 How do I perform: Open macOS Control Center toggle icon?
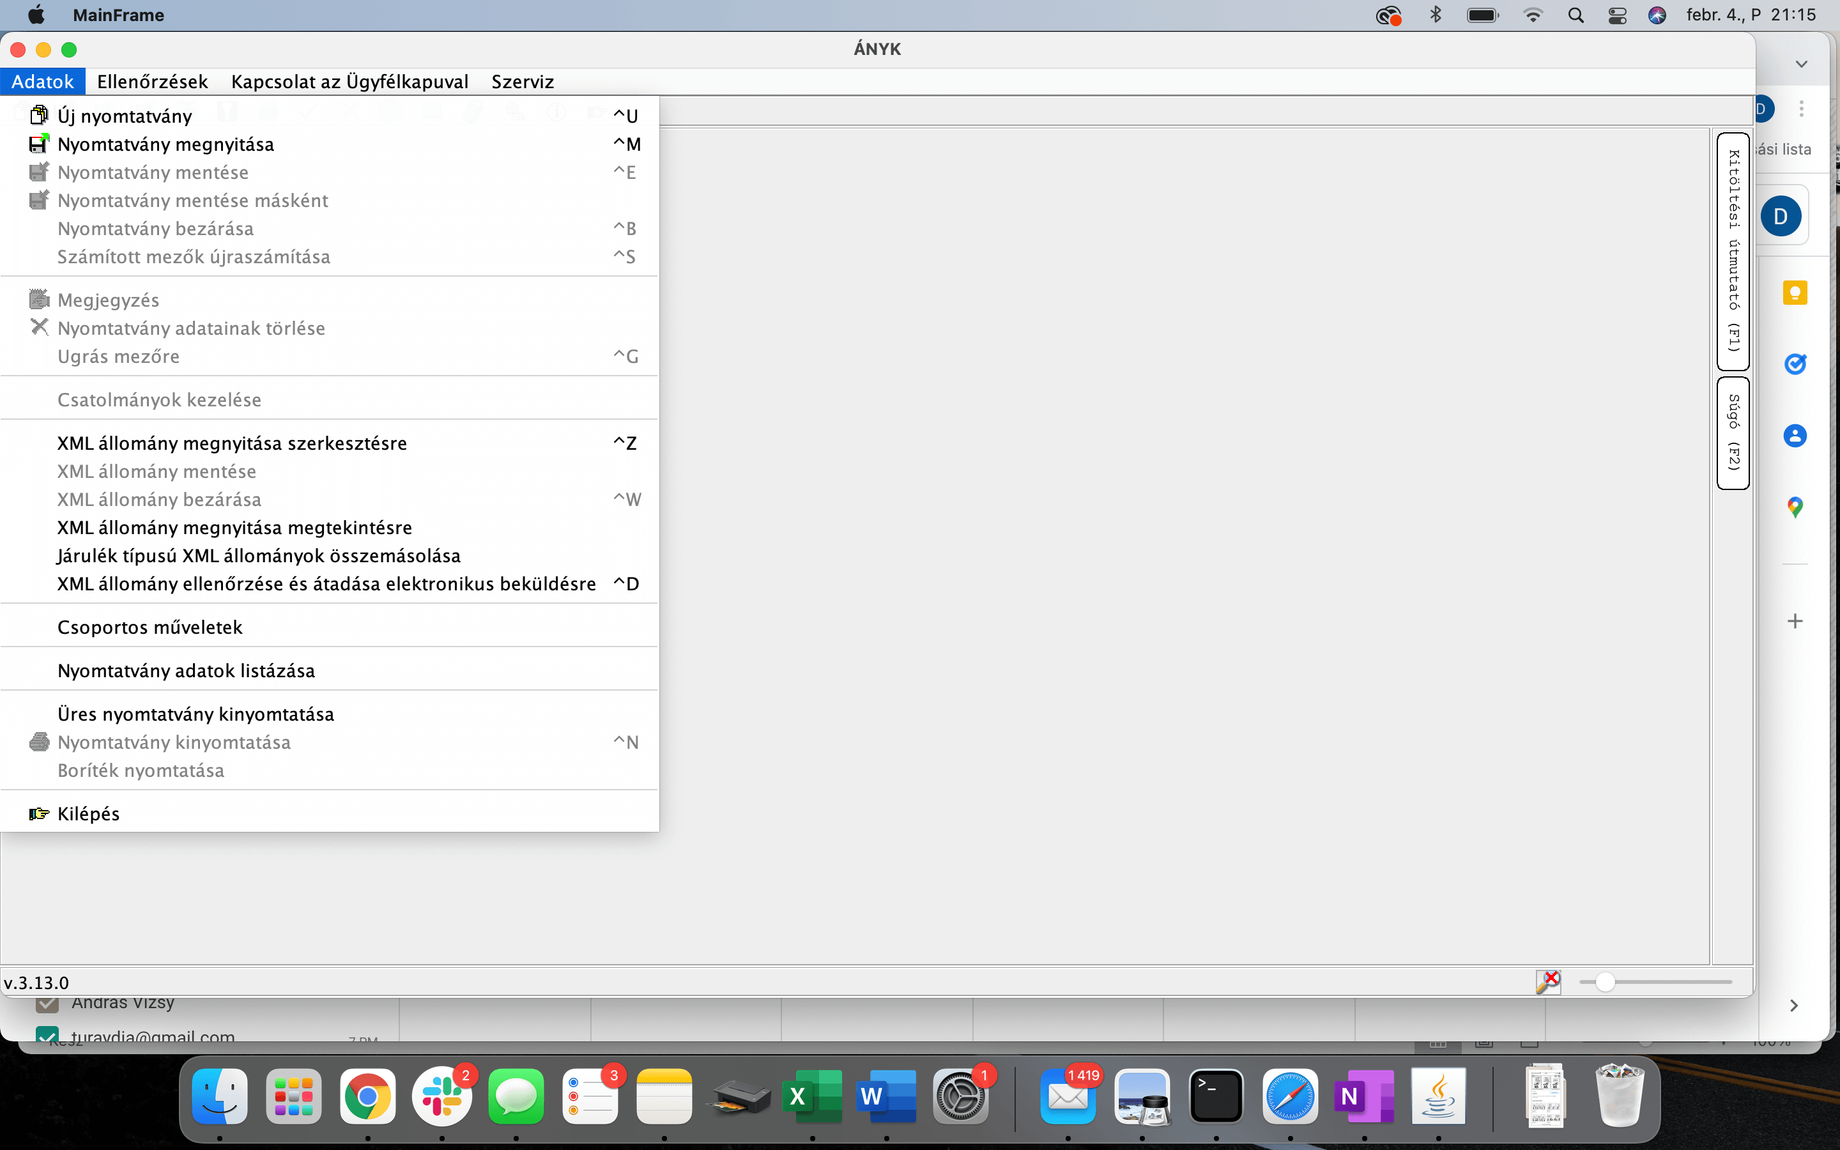pyautogui.click(x=1617, y=15)
